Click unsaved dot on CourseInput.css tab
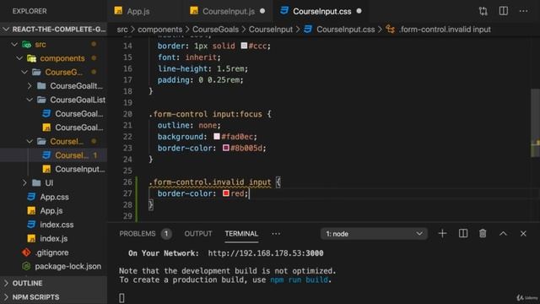The height and width of the screenshot is (304, 540). (x=359, y=11)
